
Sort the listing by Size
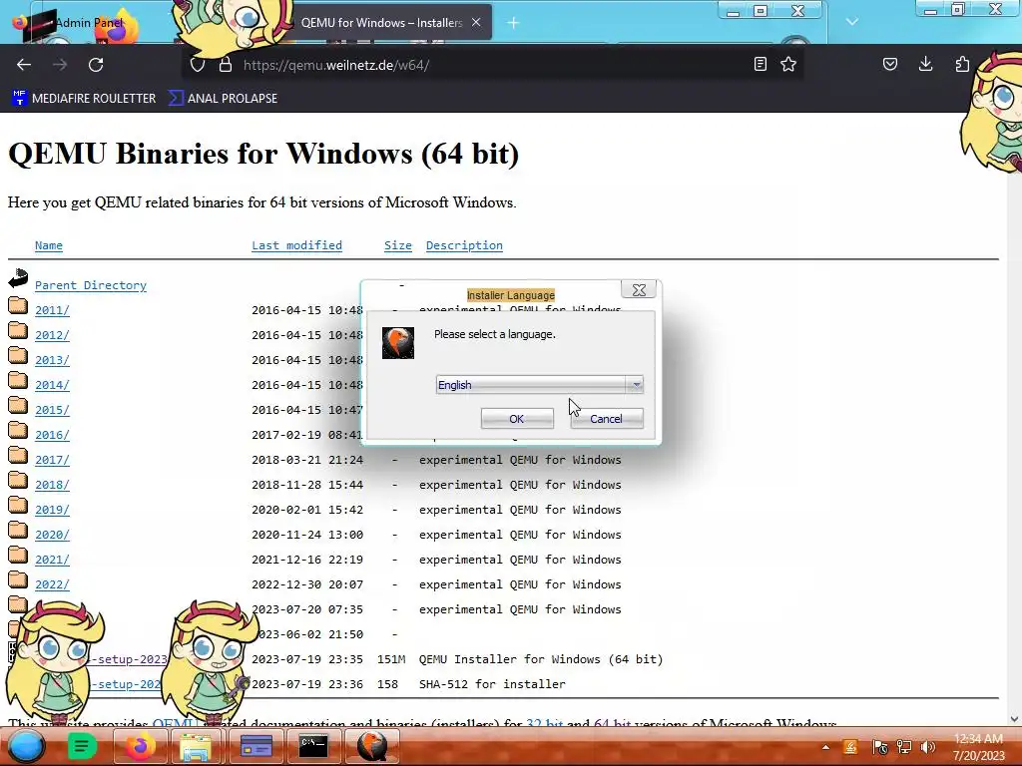coord(397,245)
